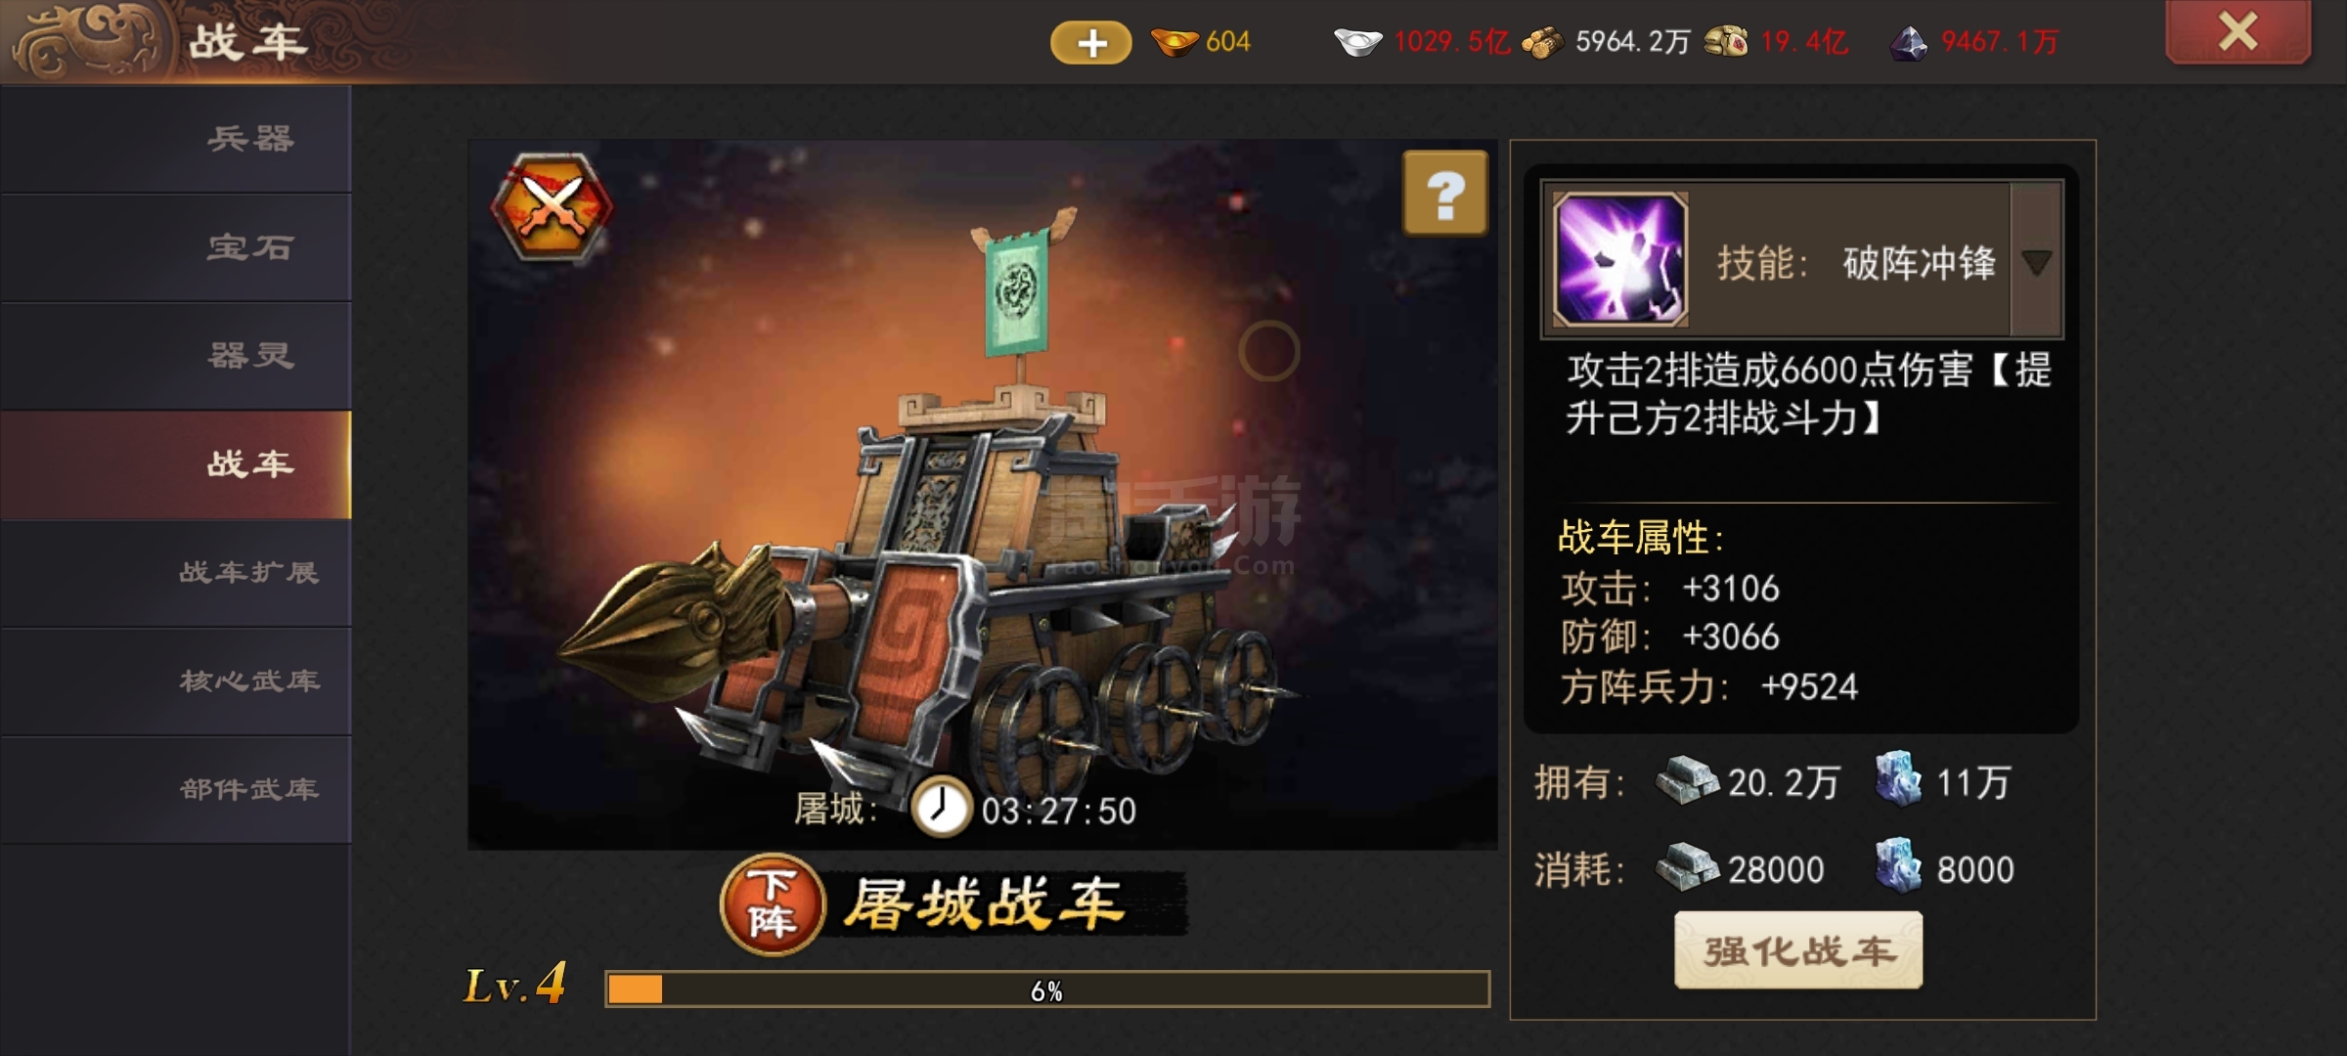Click the silver ingot currency icon
Viewport: 2347px width, 1056px height.
1358,42
